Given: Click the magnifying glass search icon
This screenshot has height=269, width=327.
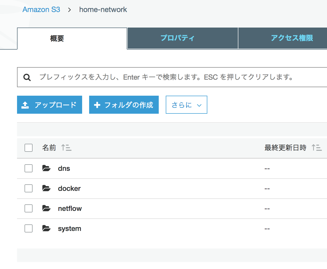Looking at the screenshot, I should (x=27, y=77).
